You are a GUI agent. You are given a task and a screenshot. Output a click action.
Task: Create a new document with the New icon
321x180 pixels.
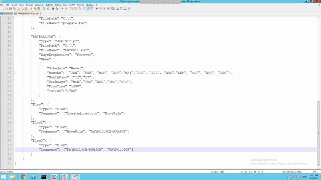coord(3,9)
